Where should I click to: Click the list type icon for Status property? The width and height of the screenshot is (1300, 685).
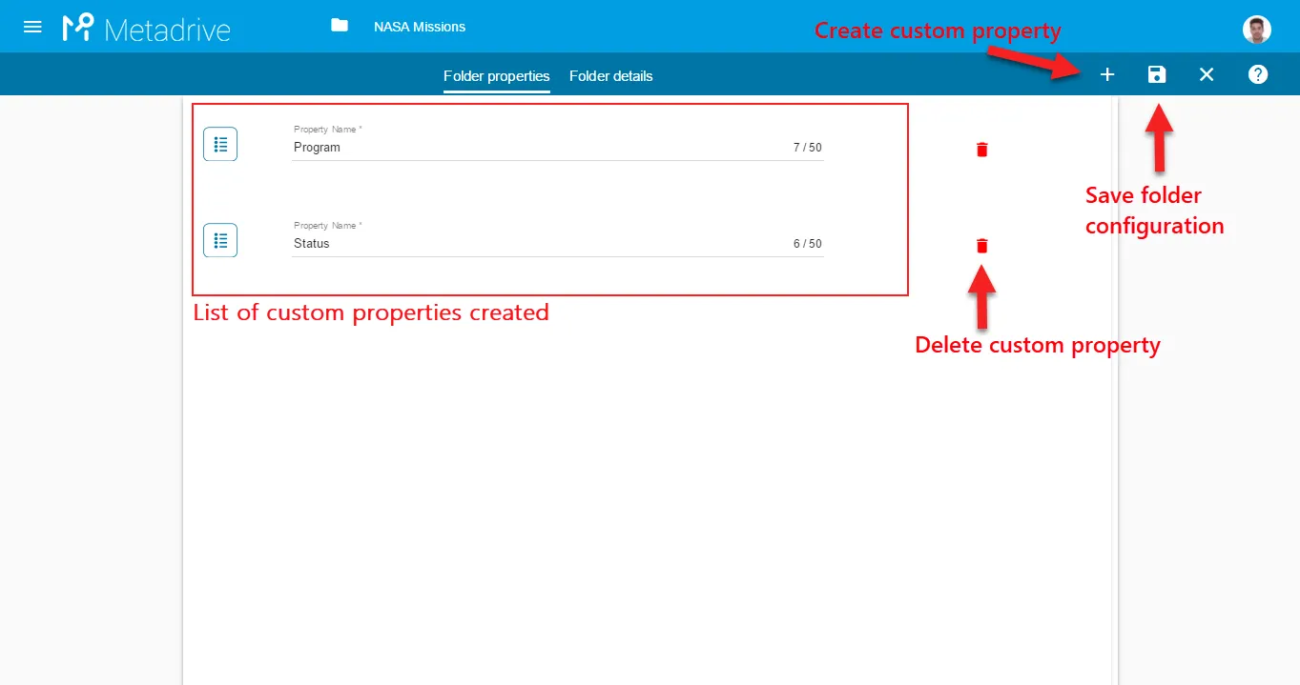point(220,240)
